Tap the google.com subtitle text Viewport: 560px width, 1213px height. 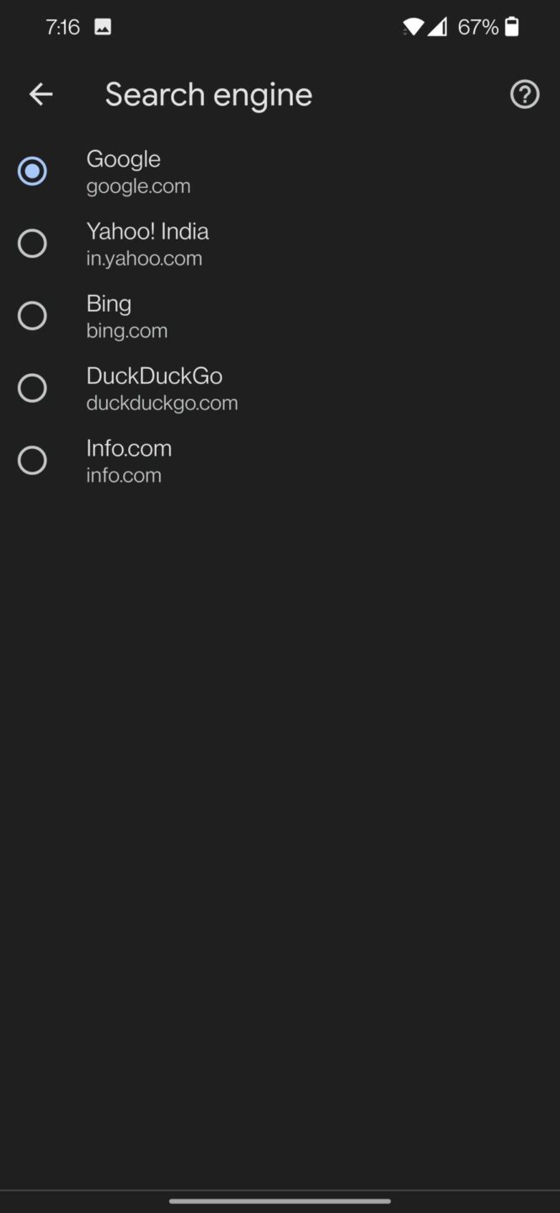138,185
